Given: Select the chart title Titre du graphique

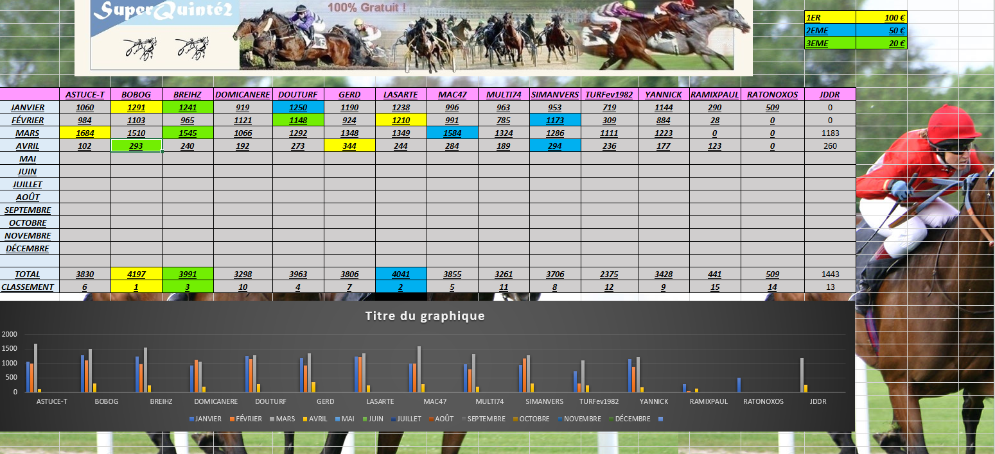Looking at the screenshot, I should [425, 315].
